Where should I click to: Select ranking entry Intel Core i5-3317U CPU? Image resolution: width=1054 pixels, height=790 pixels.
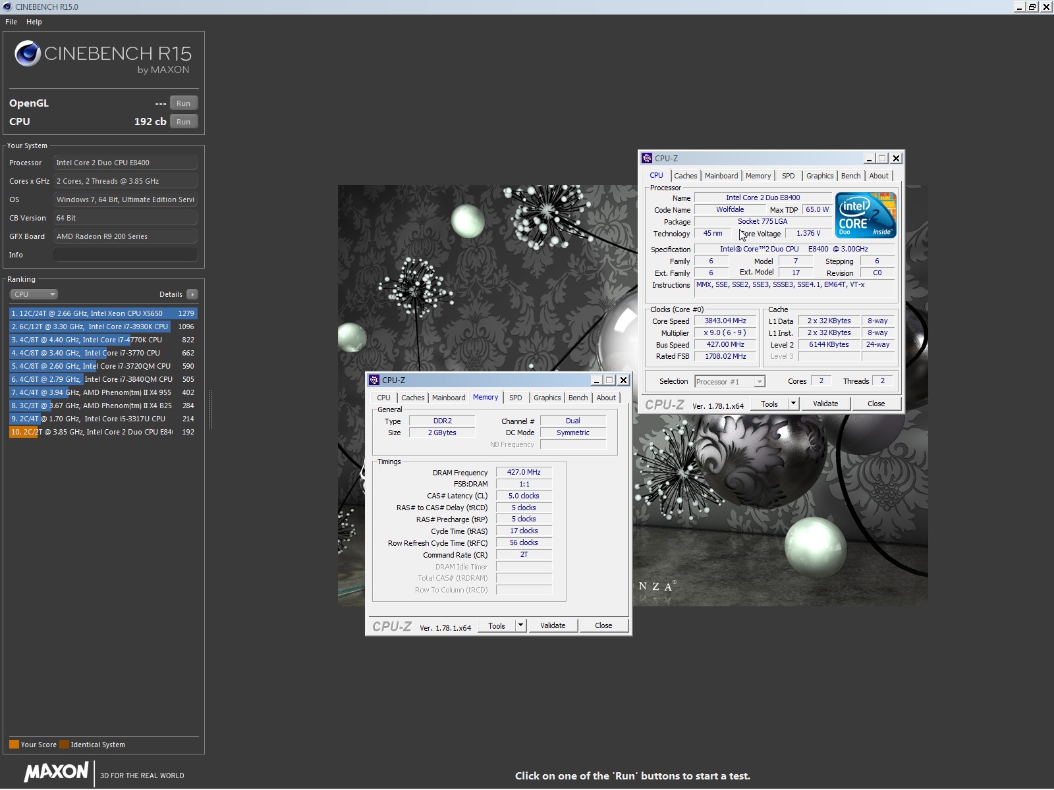click(103, 419)
